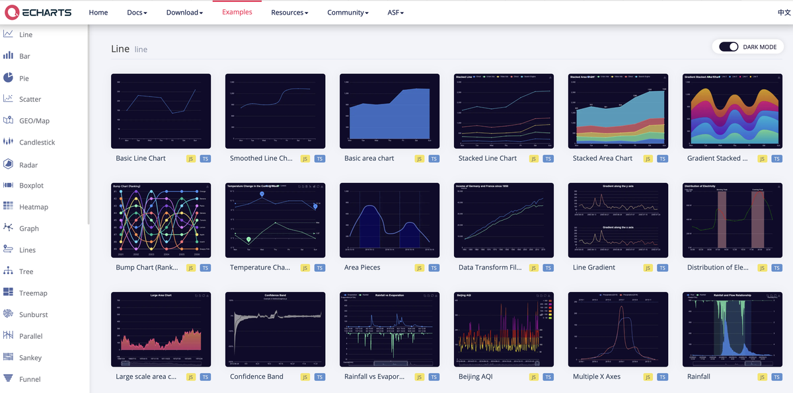Click the ECharts logo
This screenshot has width=793, height=393.
38,12
